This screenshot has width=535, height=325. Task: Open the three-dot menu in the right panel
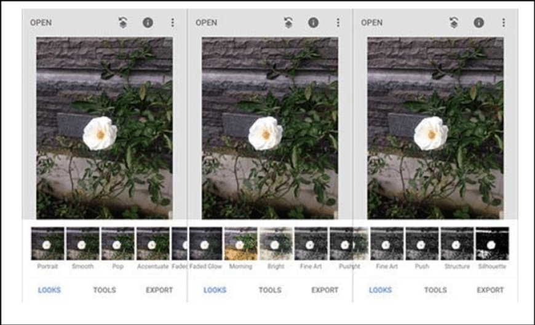coord(503,23)
